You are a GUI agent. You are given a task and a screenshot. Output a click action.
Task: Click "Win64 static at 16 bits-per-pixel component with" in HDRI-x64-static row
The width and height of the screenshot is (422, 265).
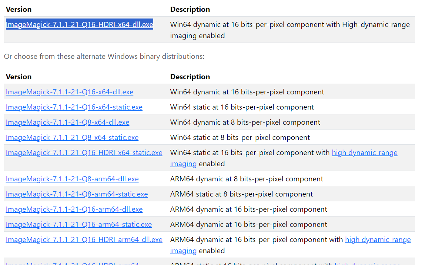tap(250, 152)
